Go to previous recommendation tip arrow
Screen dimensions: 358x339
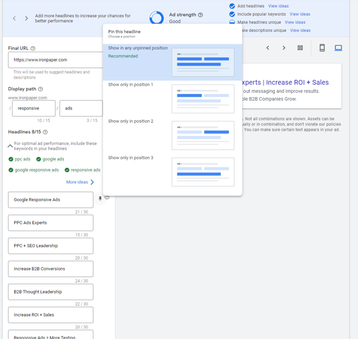(x=14, y=18)
